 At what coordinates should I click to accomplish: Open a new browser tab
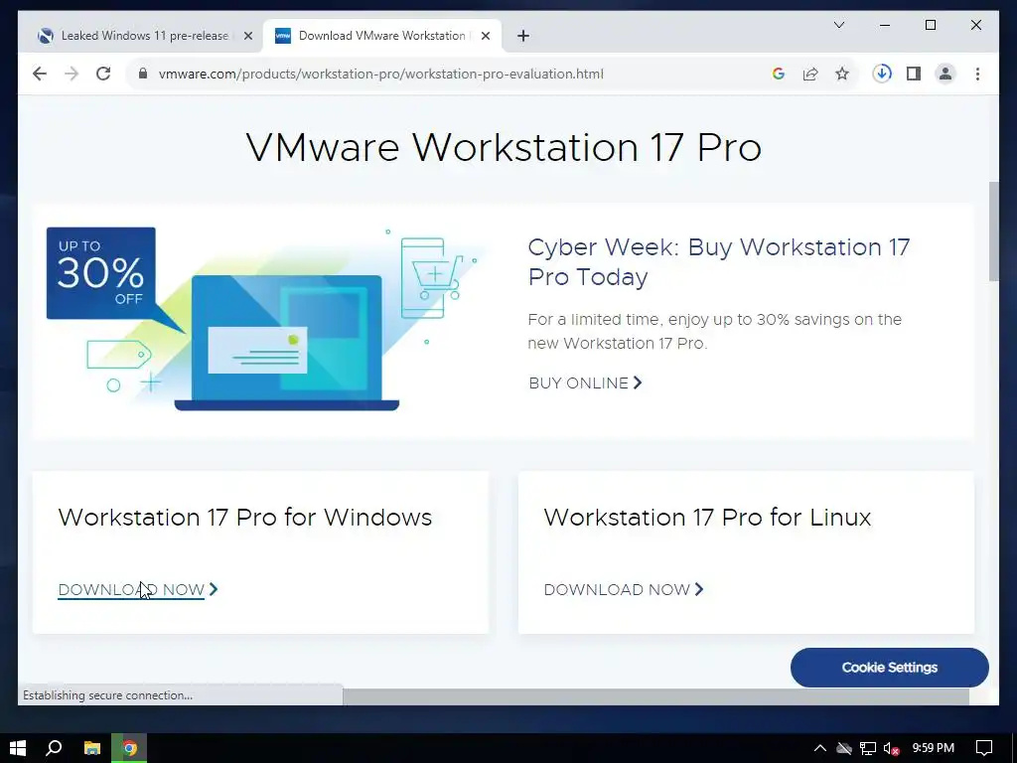pyautogui.click(x=523, y=36)
